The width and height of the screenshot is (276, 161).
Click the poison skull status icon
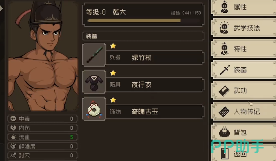pos(13,119)
